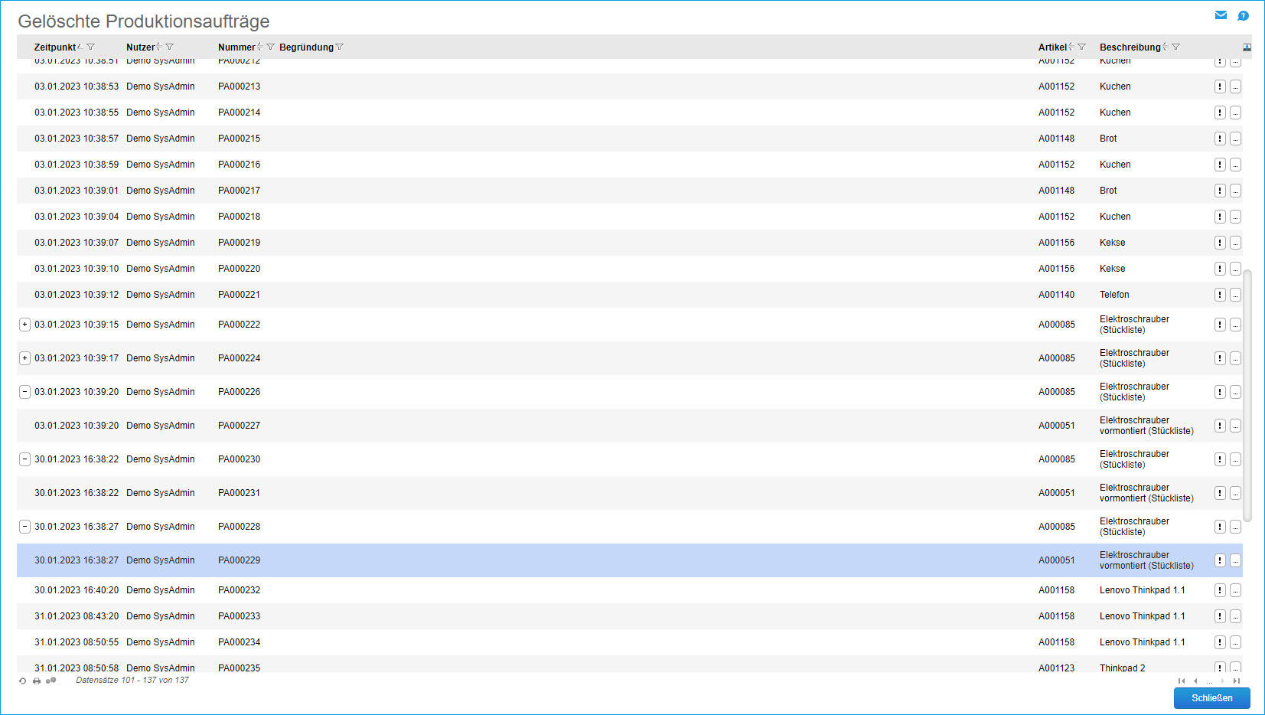Select the PA000220 row number

239,269
